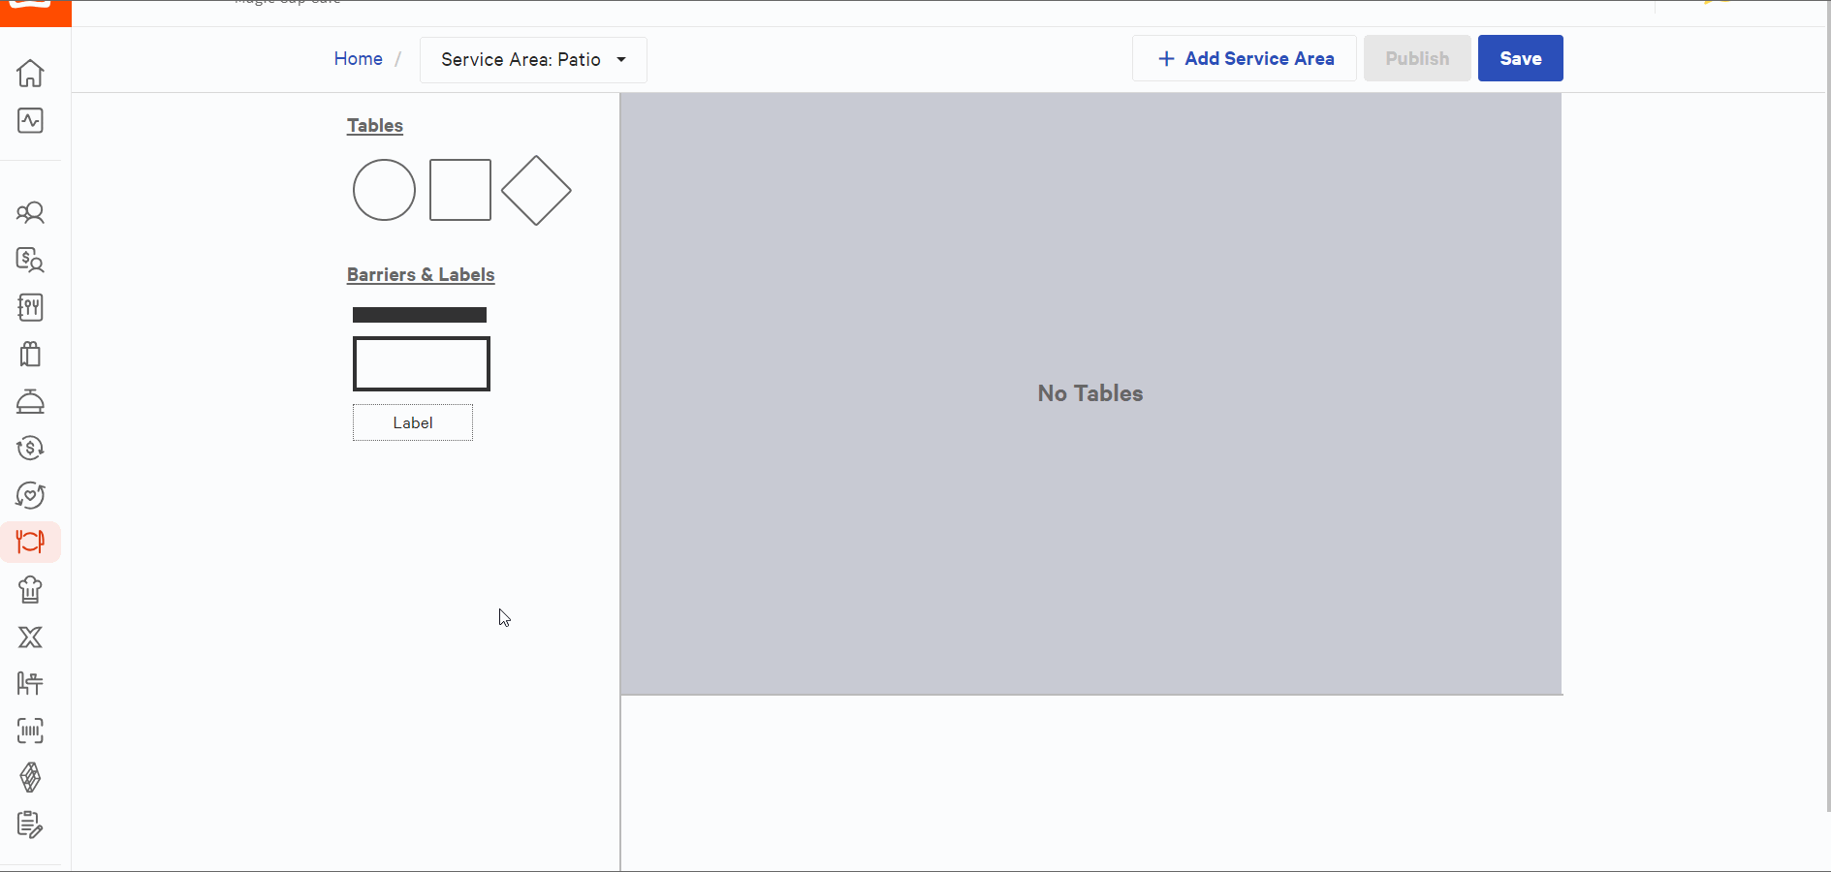Select the barcode scanner icon
1831x872 pixels.
point(30,731)
